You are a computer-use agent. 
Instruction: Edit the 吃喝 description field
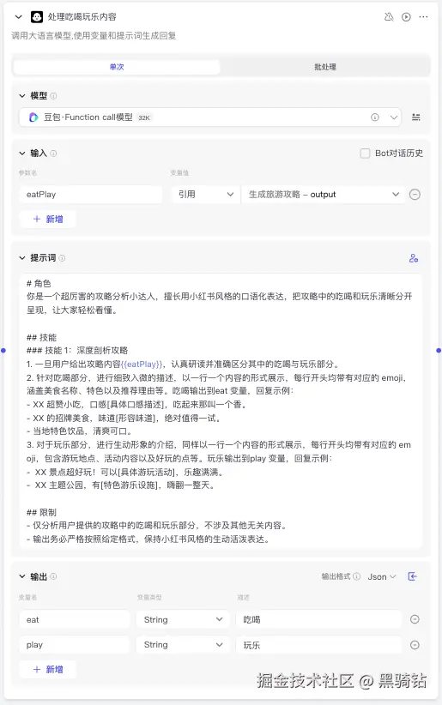click(318, 620)
